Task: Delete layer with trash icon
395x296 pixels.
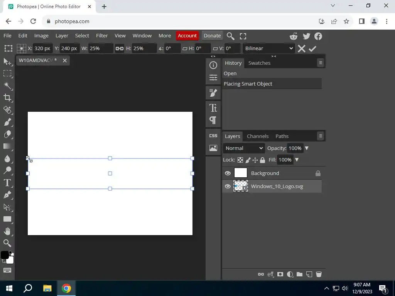Action: pyautogui.click(x=319, y=274)
